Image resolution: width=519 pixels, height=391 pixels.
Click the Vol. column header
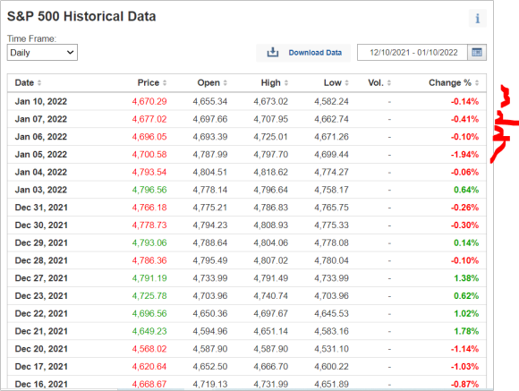coord(376,83)
